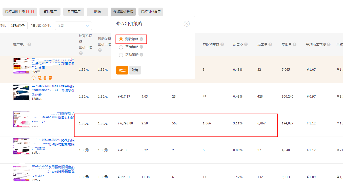The image size is (343, 187).
Task: Select the 平销策略 radio option
Action: [121, 47]
